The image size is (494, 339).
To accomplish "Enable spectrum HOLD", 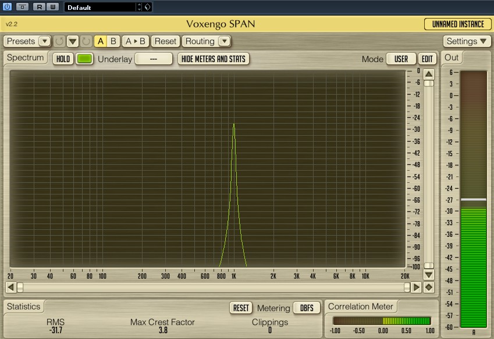I will [63, 59].
